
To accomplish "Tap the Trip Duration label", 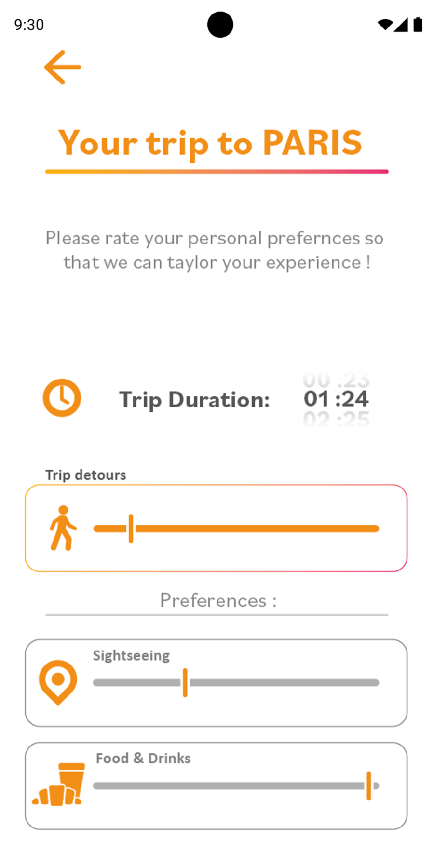I will click(x=194, y=400).
